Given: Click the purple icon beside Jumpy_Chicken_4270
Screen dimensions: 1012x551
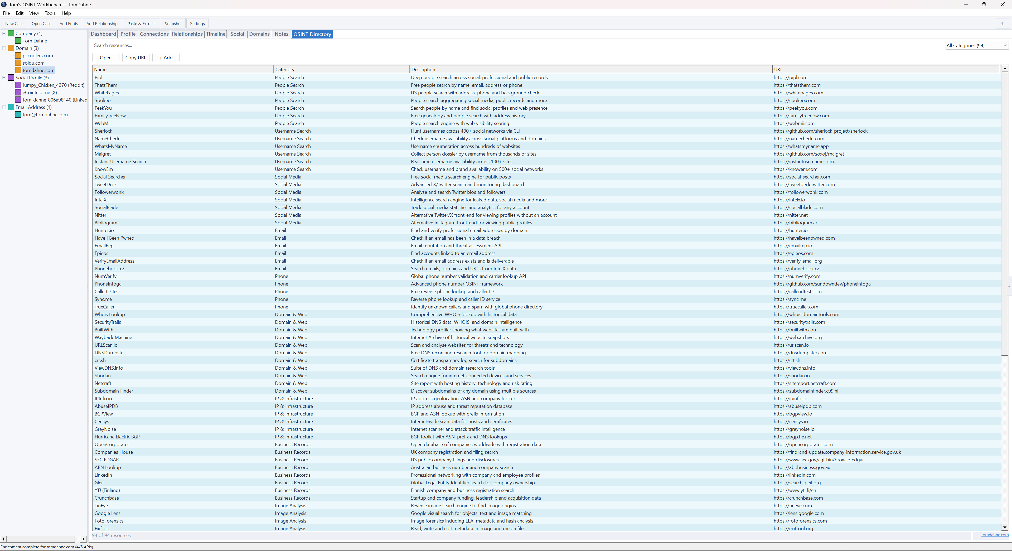Looking at the screenshot, I should 18,85.
